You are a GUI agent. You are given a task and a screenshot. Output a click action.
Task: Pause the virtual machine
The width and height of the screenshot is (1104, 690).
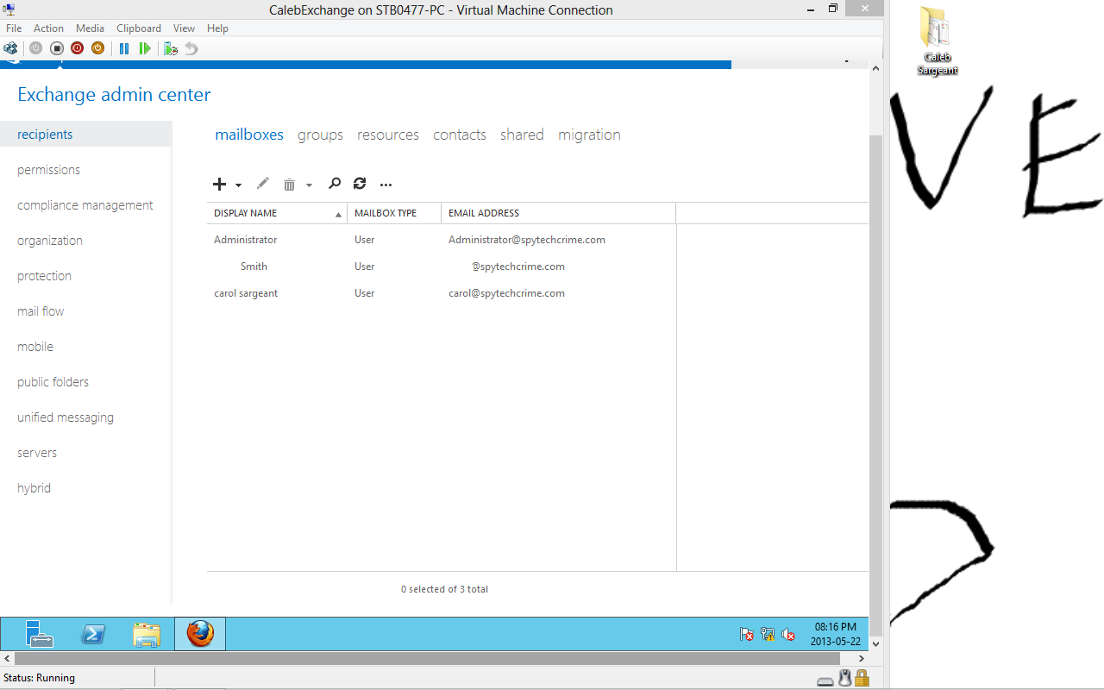click(124, 48)
